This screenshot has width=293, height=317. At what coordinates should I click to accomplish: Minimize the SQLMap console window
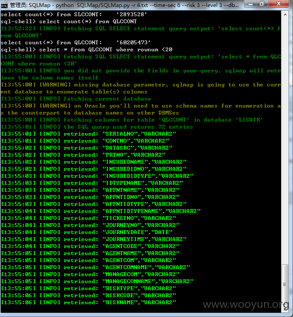(x=251, y=4)
